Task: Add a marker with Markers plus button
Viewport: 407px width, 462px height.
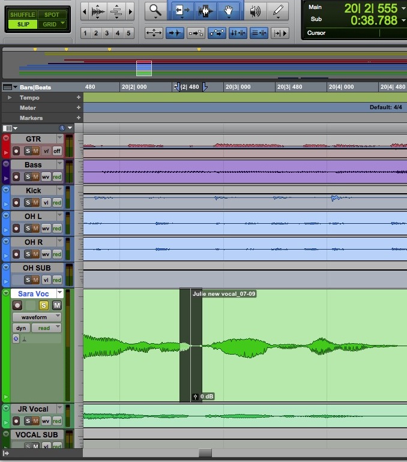Action: [78, 118]
